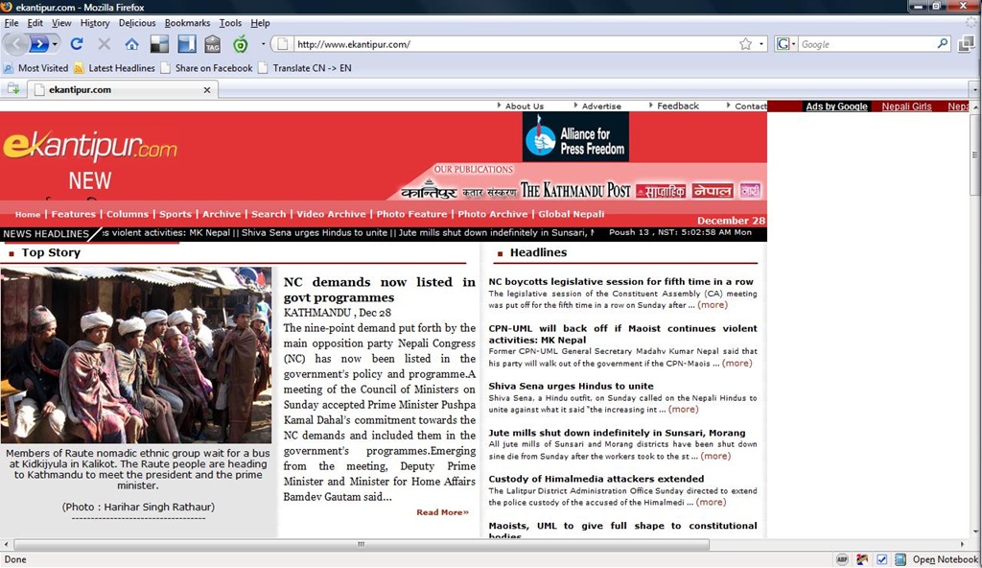Click the Read More link under Top Story
Image resolution: width=982 pixels, height=568 pixels.
(x=442, y=512)
